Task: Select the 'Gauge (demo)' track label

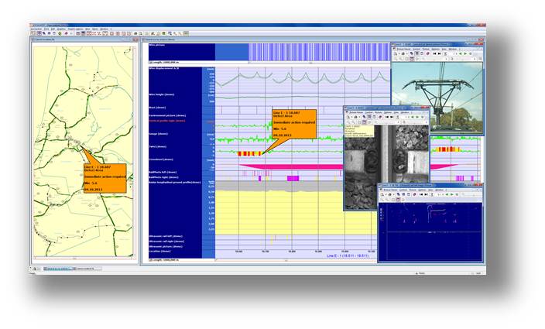Action: coord(159,133)
